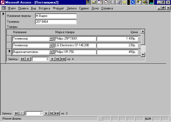Open the Файл menu
Image resolution: width=171 pixels, height=122 pixels.
(12, 8)
